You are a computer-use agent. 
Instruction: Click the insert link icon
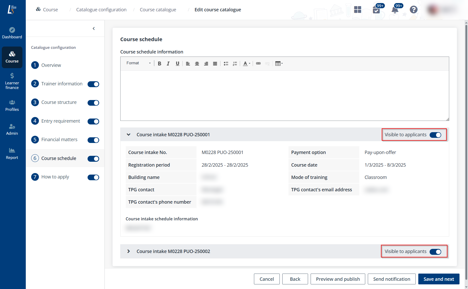(x=258, y=64)
